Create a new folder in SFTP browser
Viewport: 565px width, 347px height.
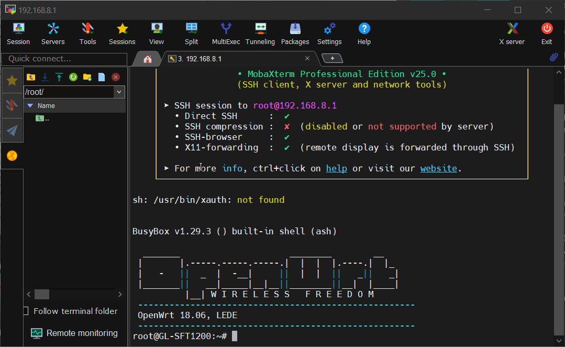coord(87,77)
